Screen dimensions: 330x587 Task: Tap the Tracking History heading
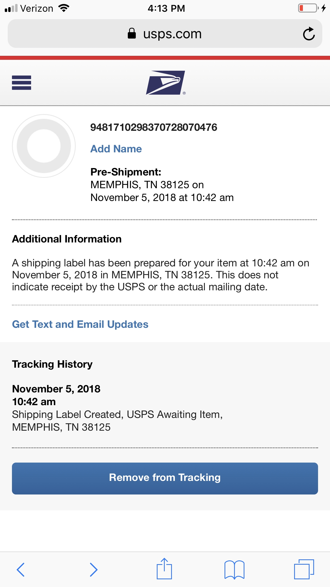pyautogui.click(x=52, y=364)
